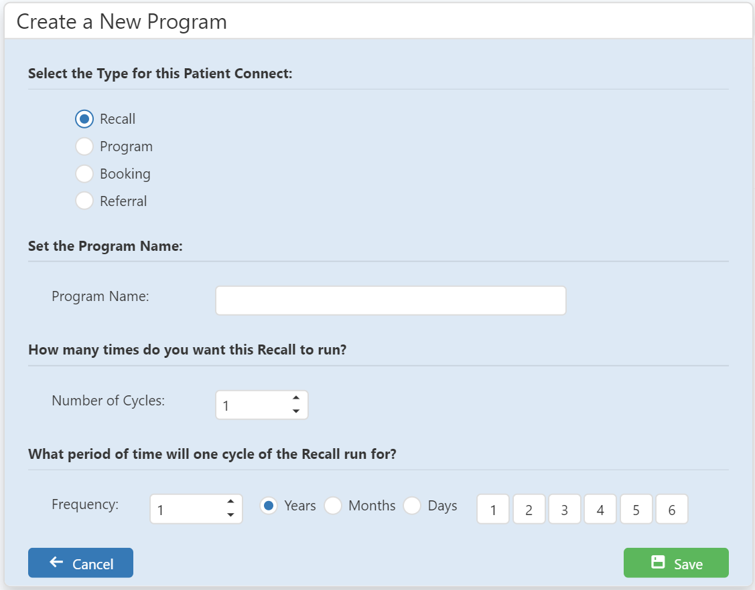Click quick frequency button 6
This screenshot has height=590, width=755.
(672, 509)
